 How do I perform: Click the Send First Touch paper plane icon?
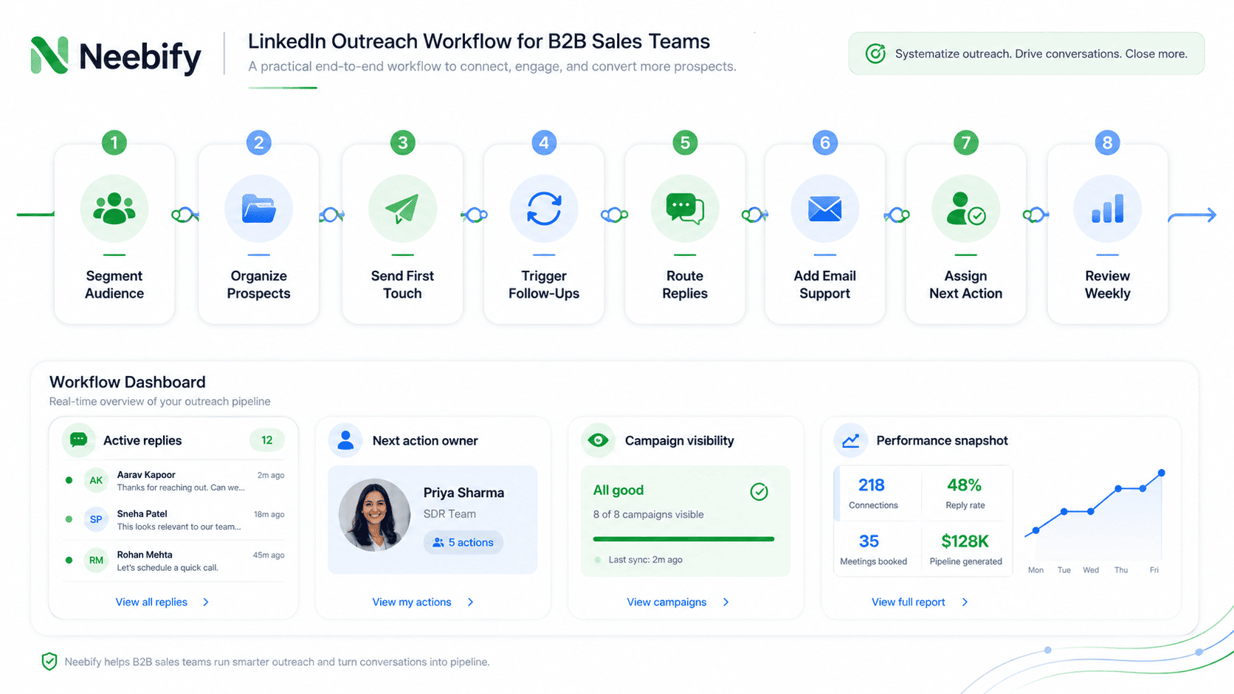[x=402, y=209]
